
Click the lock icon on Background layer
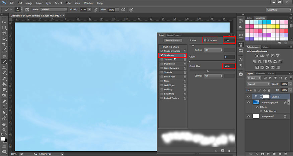(x=285, y=116)
